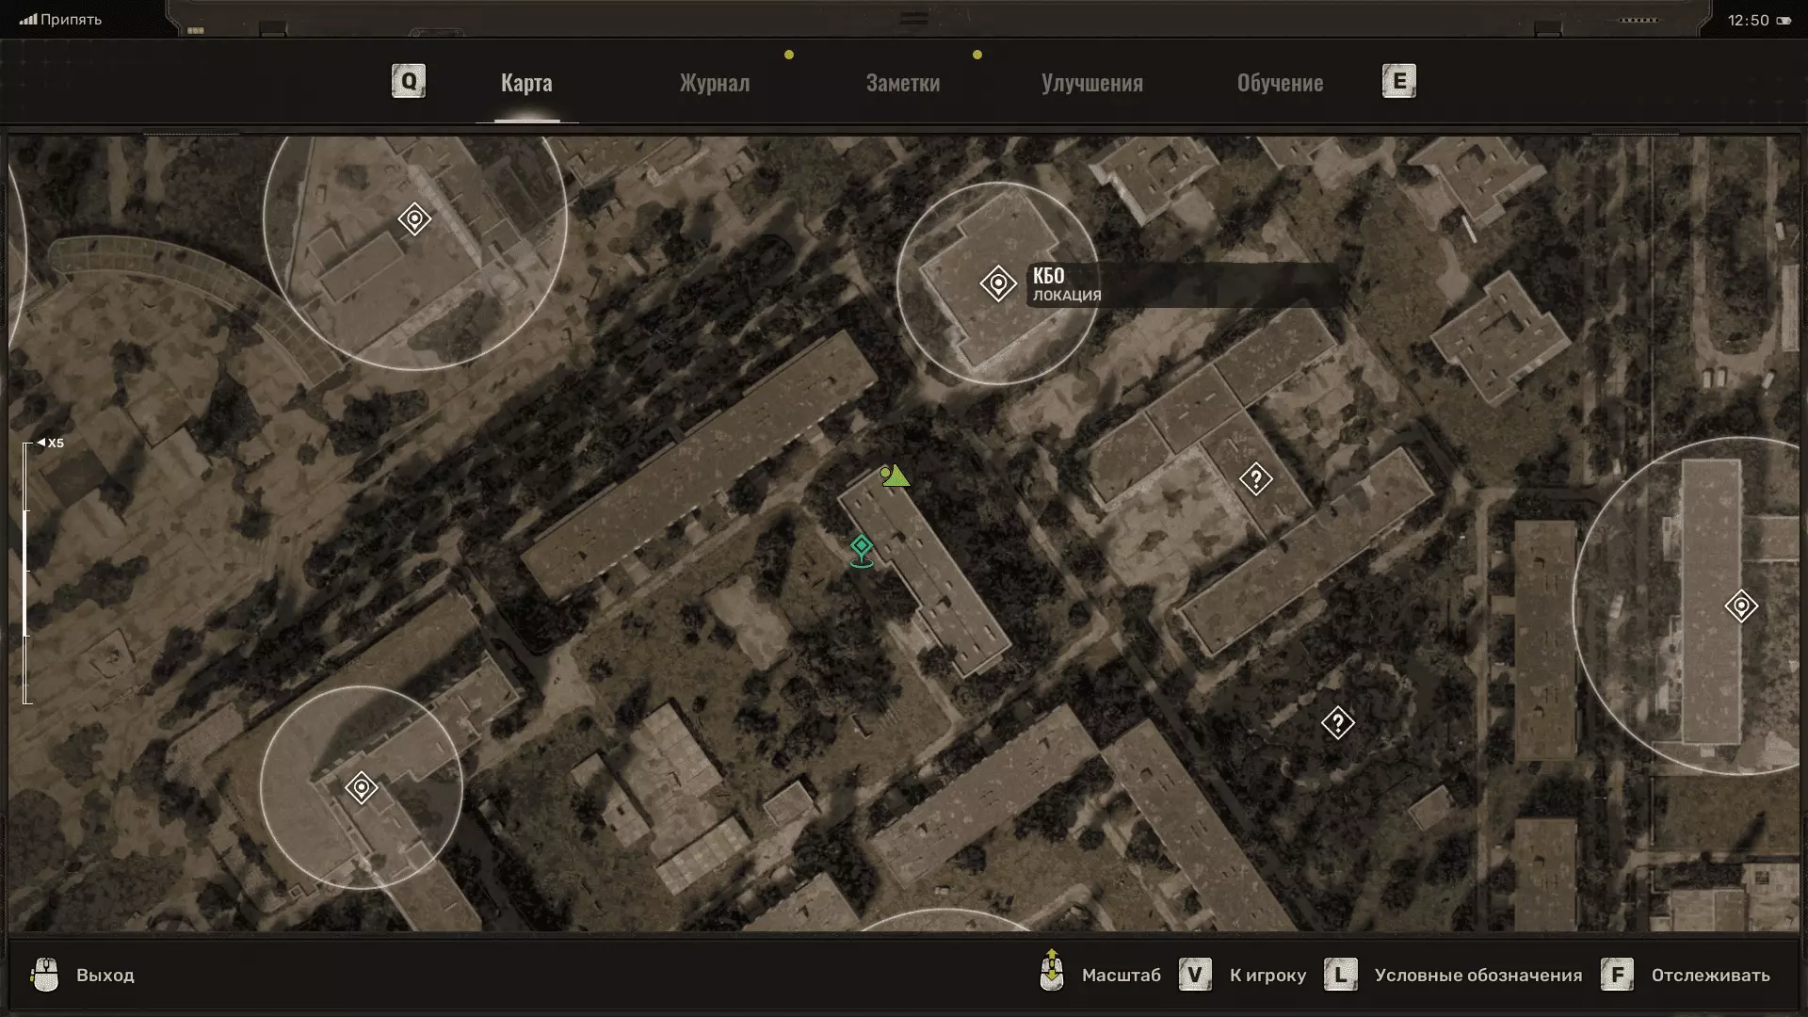Go to the Обучение tab
The height and width of the screenshot is (1017, 1808).
[x=1280, y=83]
